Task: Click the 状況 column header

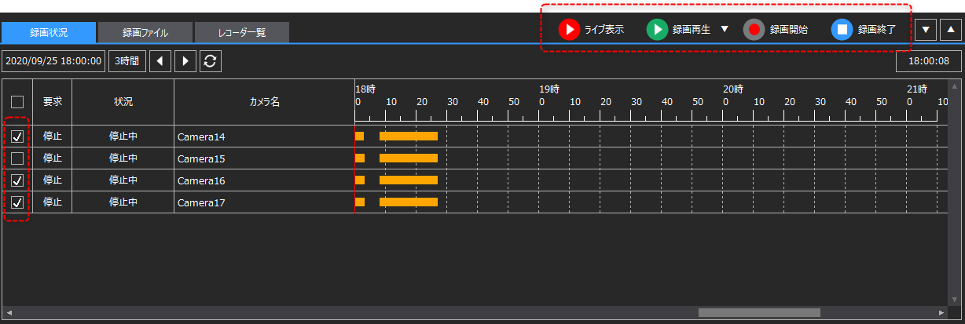Action: (123, 102)
